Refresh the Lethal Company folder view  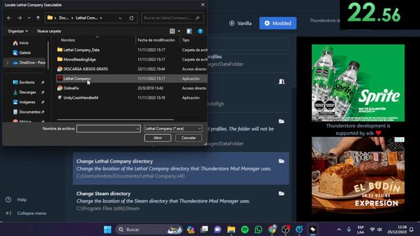[131, 18]
